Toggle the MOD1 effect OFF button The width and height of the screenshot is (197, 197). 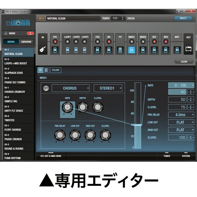pyautogui.click(x=46, y=88)
